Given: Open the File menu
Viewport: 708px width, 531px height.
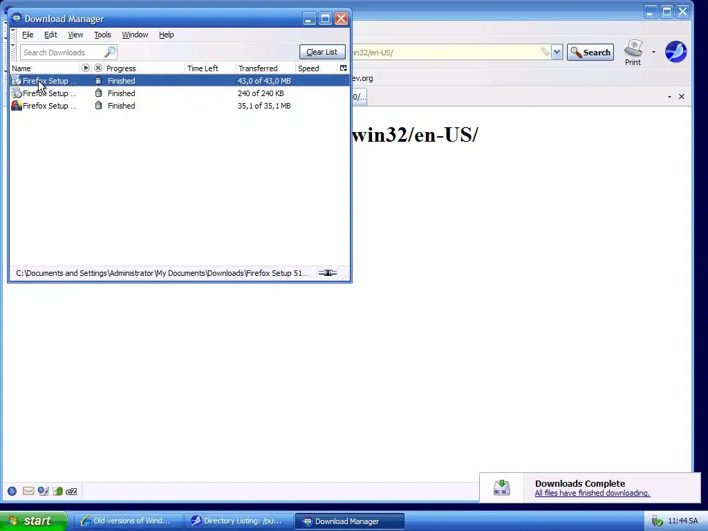Looking at the screenshot, I should [28, 35].
